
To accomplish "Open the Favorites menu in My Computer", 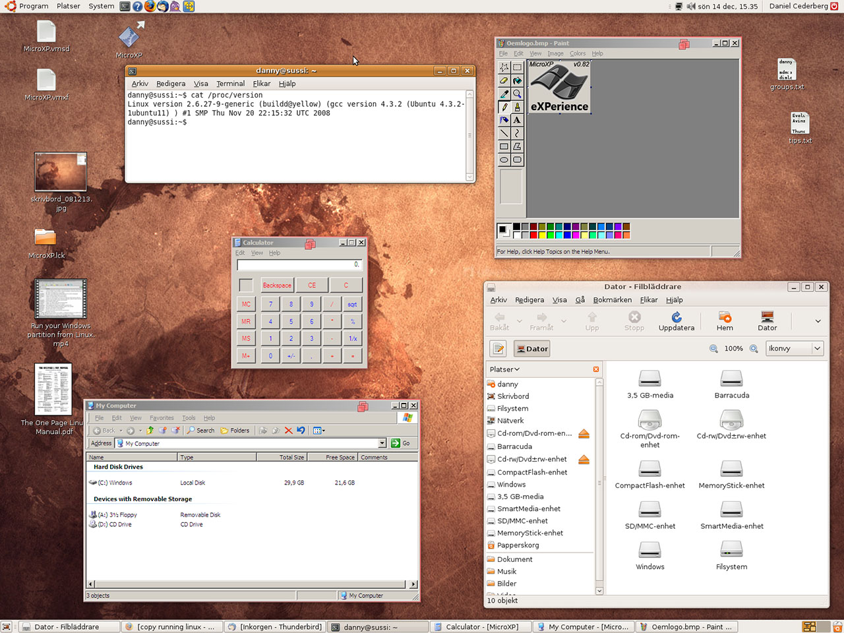I will [162, 418].
